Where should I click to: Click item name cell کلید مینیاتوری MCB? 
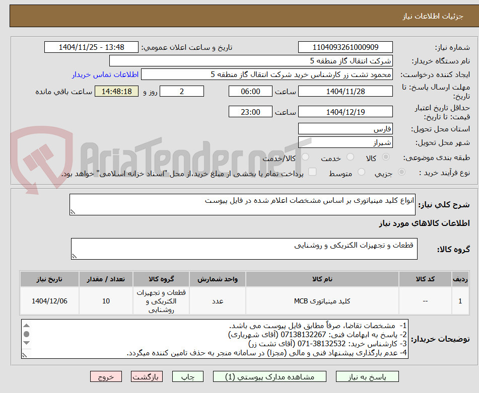click(x=322, y=301)
